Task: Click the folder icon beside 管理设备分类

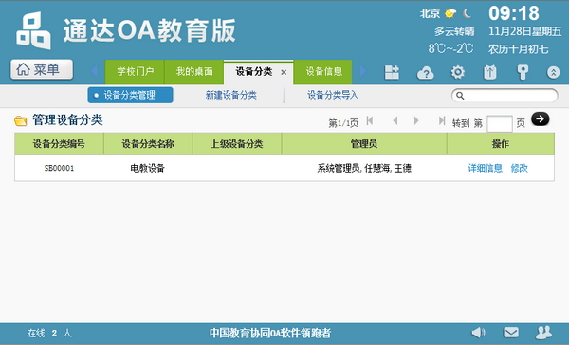Action: point(21,120)
